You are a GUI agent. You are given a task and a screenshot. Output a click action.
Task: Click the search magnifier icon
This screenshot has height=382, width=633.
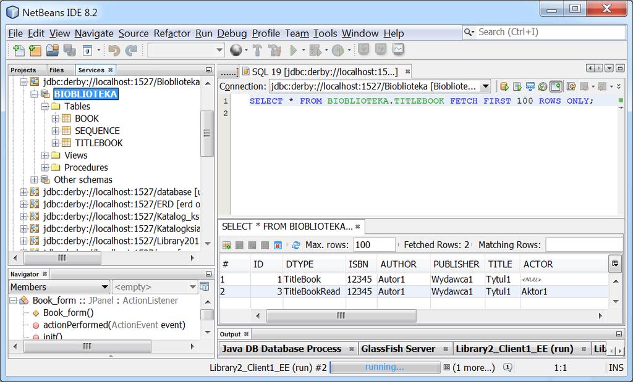(469, 32)
